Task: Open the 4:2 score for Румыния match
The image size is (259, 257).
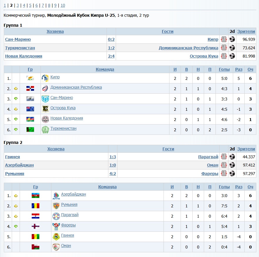Action: [112, 174]
